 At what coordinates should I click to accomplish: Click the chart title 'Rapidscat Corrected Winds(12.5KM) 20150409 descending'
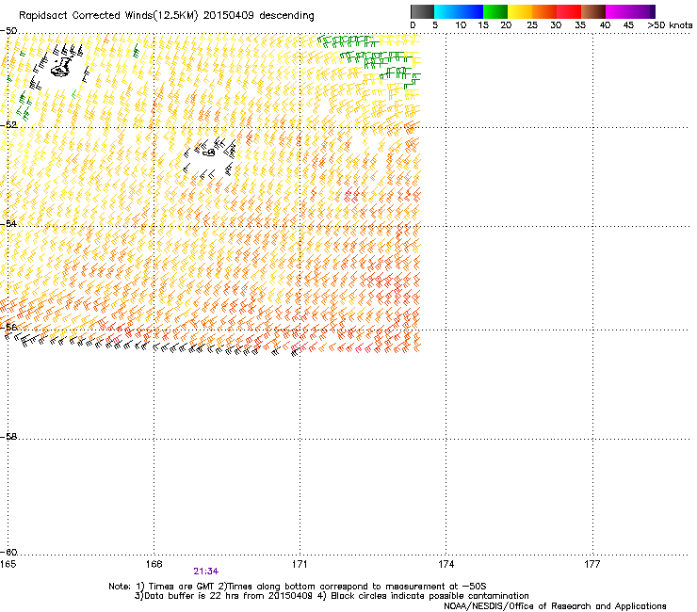pyautogui.click(x=167, y=15)
